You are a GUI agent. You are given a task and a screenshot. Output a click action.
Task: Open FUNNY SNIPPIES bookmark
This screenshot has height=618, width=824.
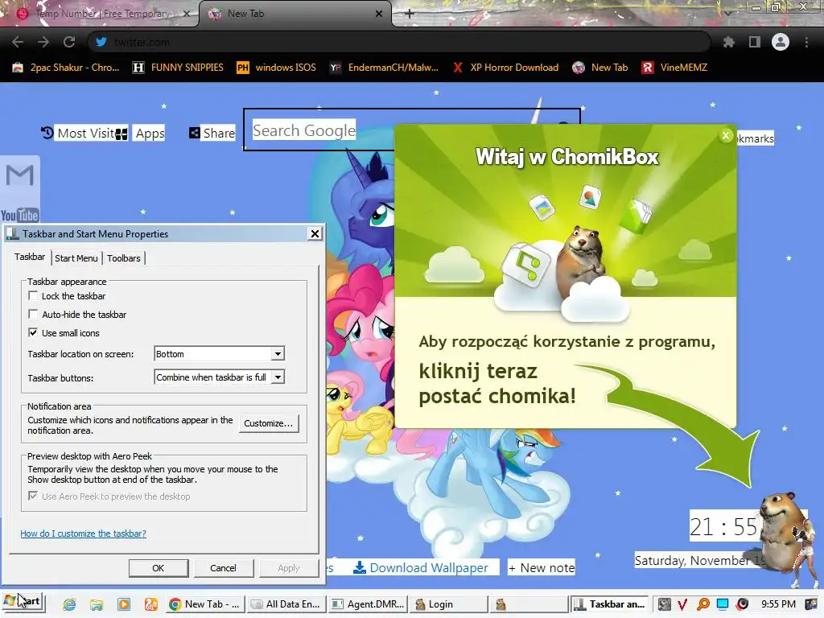coord(178,68)
